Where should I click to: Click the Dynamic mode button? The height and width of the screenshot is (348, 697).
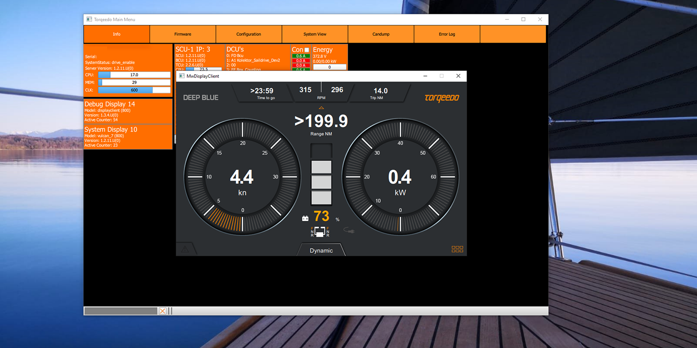(321, 250)
